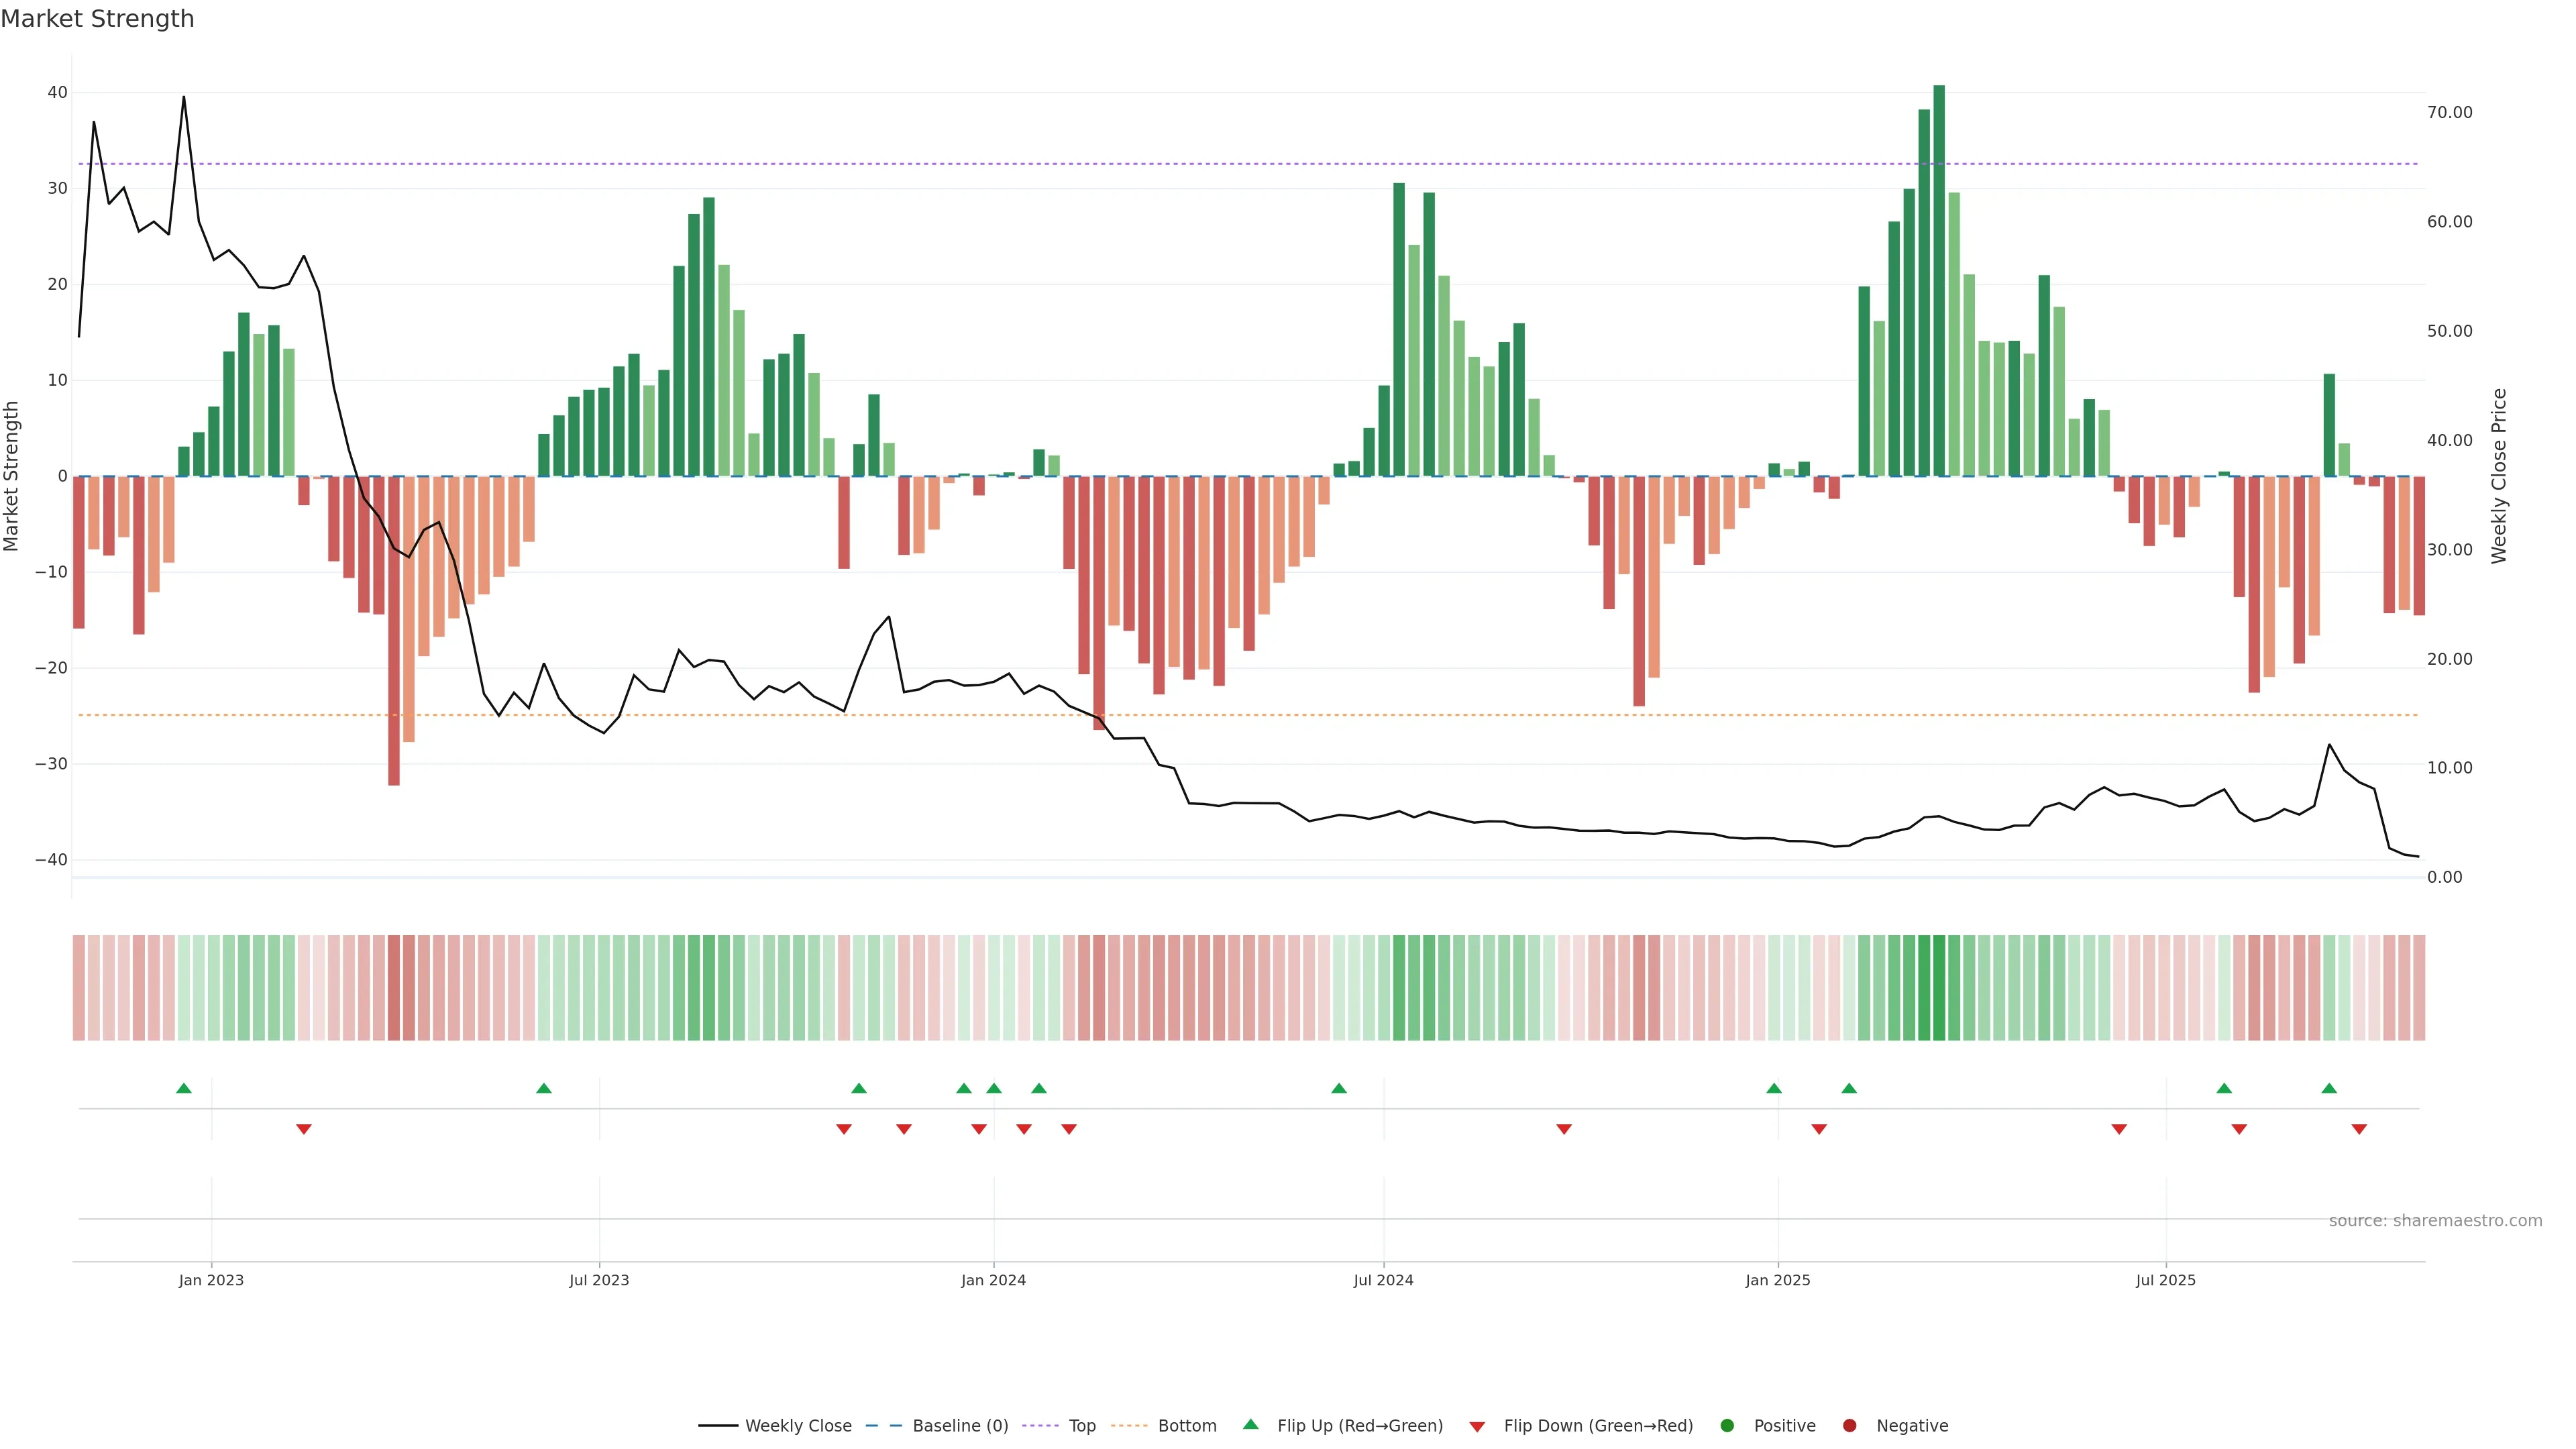Viewport: 2576px width, 1449px height.
Task: Click the Jan 2025 x-axis label
Action: (x=1777, y=1280)
